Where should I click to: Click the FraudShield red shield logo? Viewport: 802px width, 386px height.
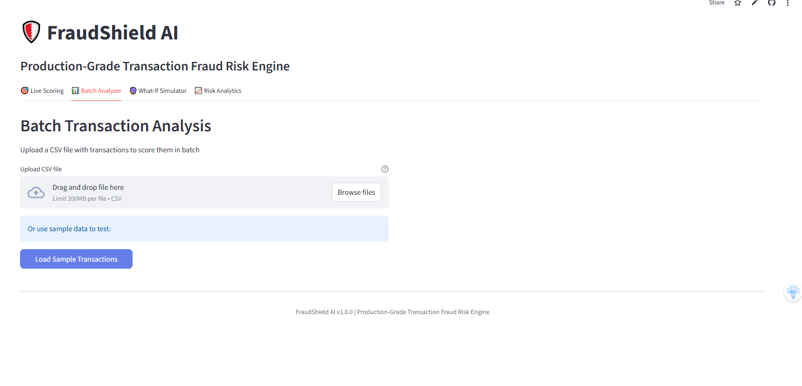pos(31,32)
